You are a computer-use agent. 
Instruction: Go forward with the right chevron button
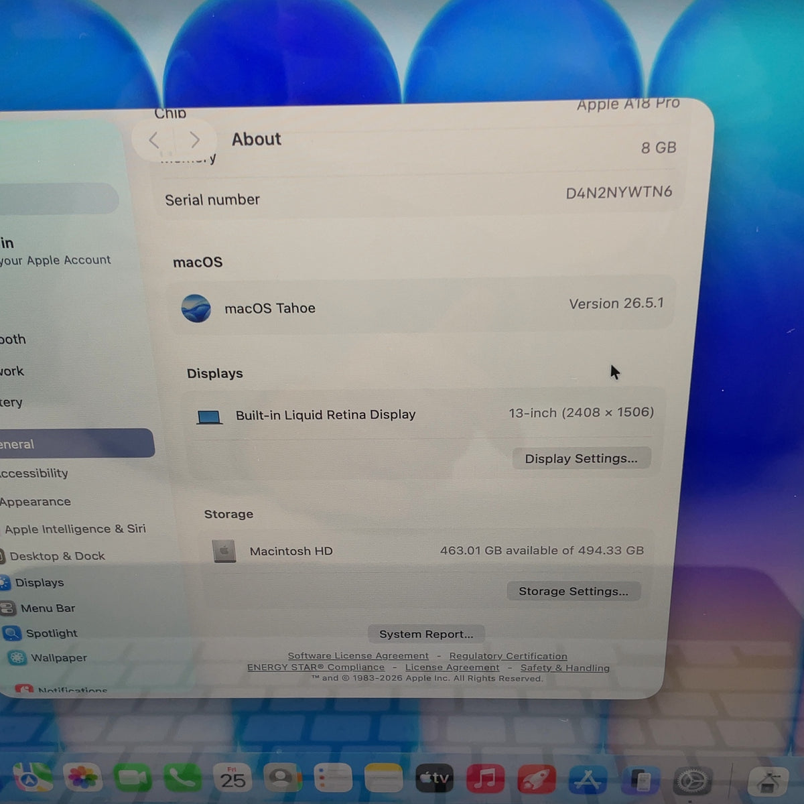pos(195,140)
